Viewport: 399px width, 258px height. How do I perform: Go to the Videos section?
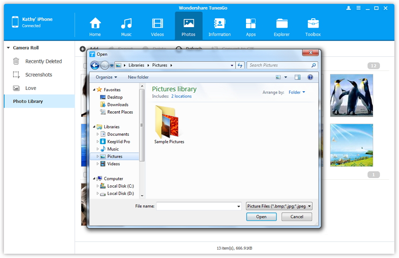157,26
